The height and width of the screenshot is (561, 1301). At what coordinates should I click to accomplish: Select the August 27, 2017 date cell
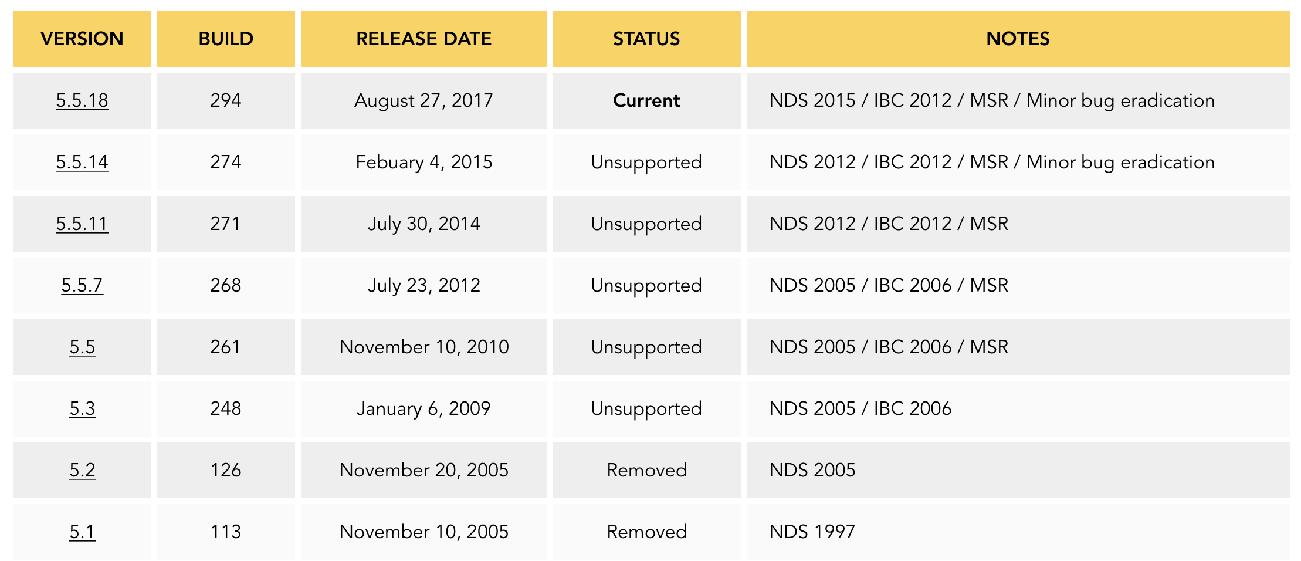[x=423, y=100]
